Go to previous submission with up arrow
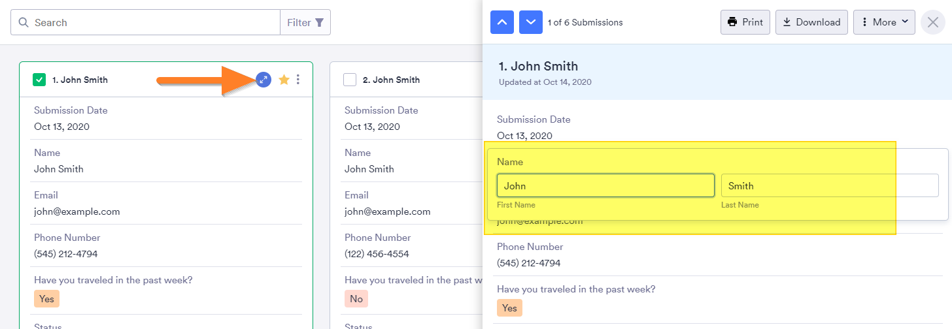 point(502,22)
